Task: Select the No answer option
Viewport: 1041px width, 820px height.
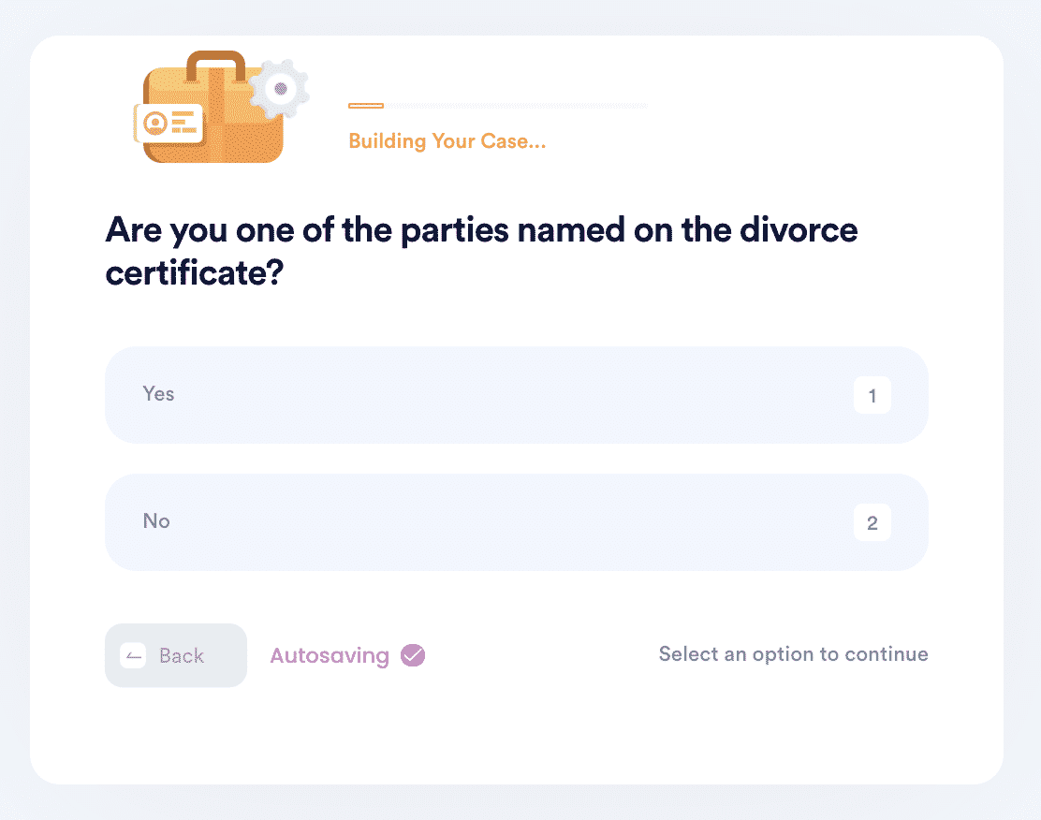Action: tap(517, 522)
